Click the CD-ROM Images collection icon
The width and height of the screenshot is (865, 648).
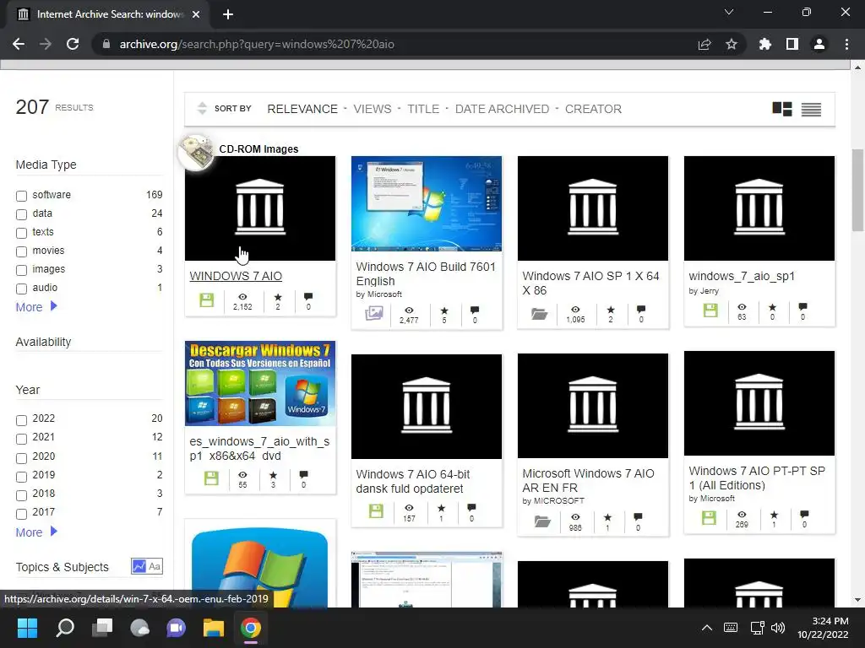(196, 152)
